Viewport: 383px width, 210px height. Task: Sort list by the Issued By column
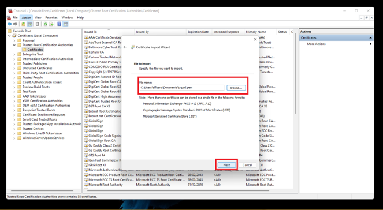tap(160, 32)
